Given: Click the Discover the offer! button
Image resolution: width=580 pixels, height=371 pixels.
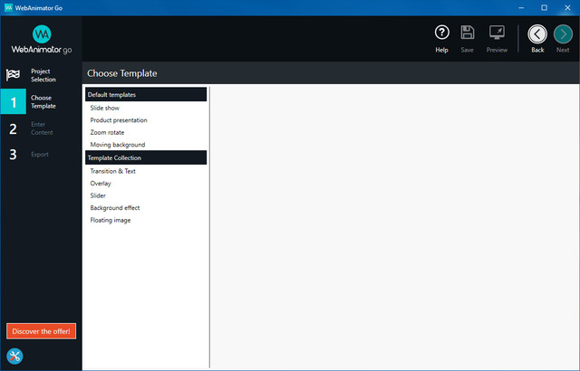Looking at the screenshot, I should (41, 330).
